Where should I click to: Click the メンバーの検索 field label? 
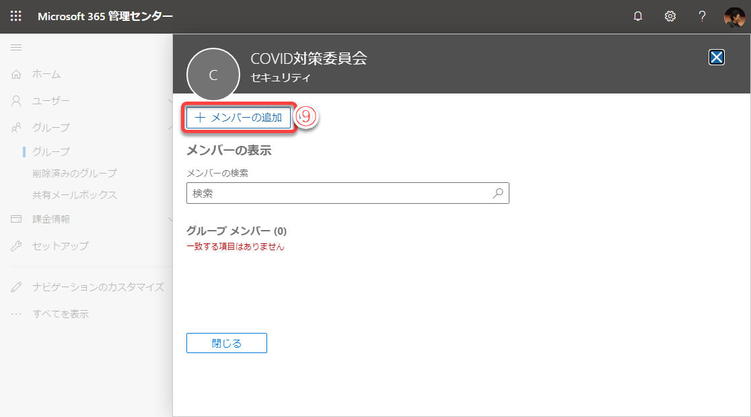point(217,173)
